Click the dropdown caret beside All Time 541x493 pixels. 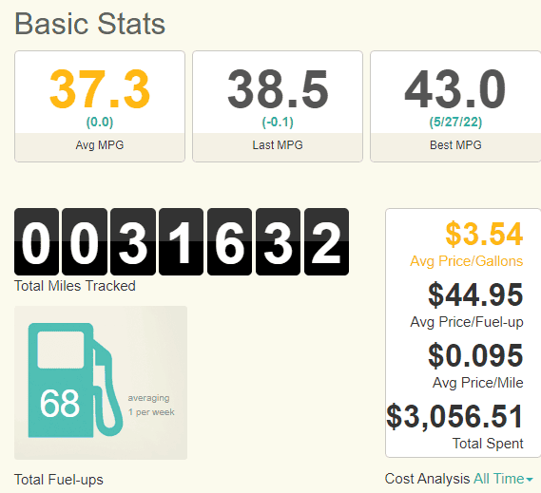click(530, 480)
